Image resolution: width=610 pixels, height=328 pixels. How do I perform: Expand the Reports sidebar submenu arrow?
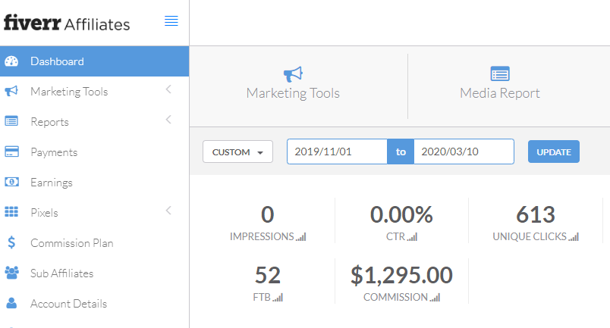click(168, 120)
